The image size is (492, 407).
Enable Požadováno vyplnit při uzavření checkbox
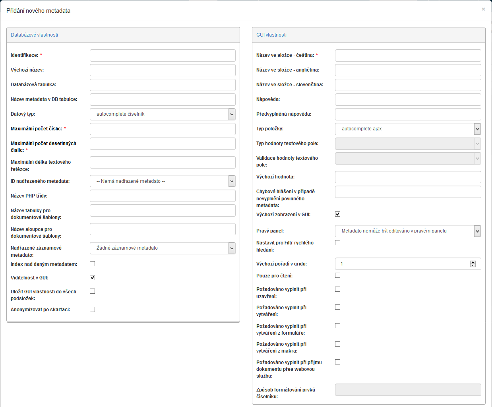click(x=338, y=289)
